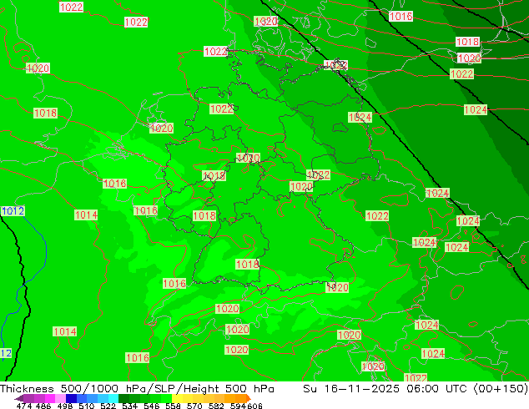Click the word Thickness in the map title

27,389
